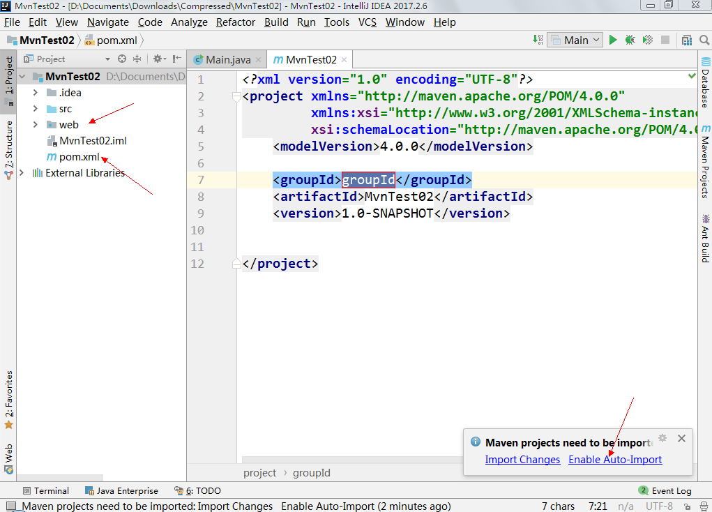Collapse the MvnTest02 root node
The height and width of the screenshot is (512, 712).
pyautogui.click(x=22, y=76)
